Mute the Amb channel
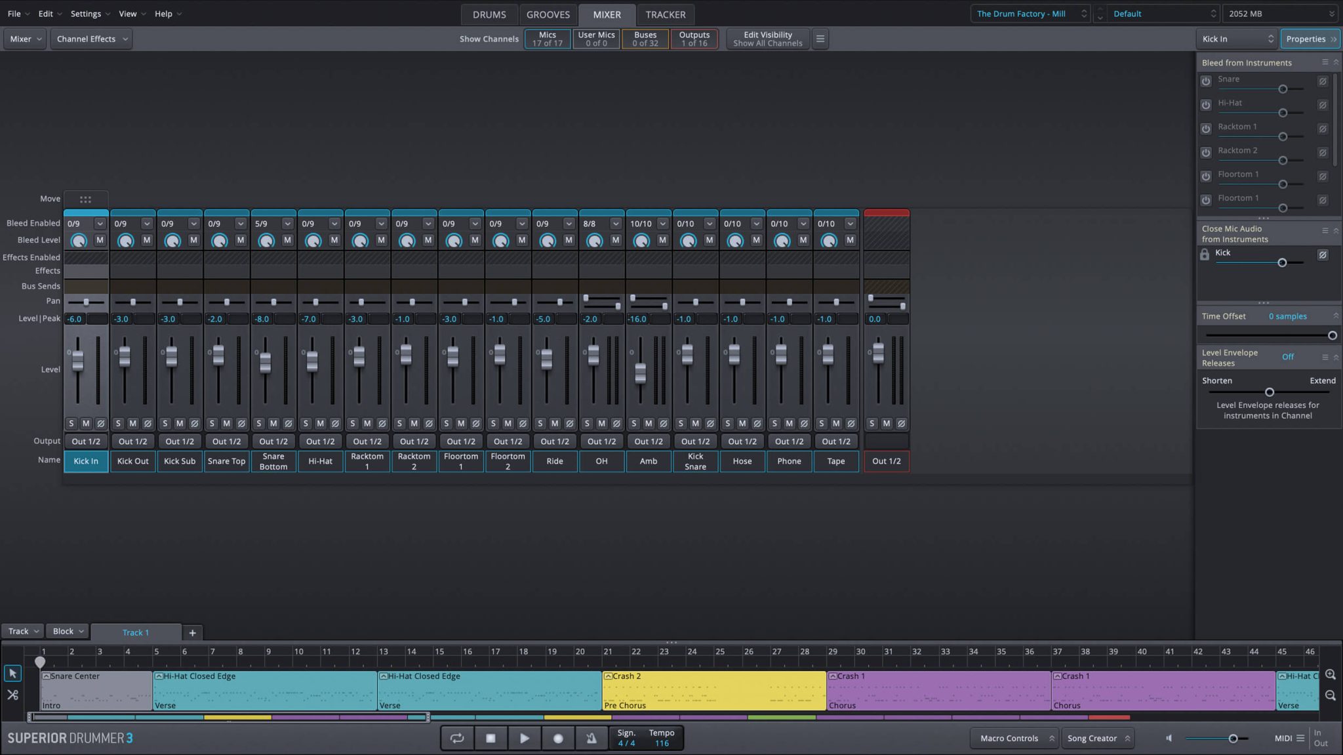Viewport: 1343px width, 755px height. coord(648,423)
